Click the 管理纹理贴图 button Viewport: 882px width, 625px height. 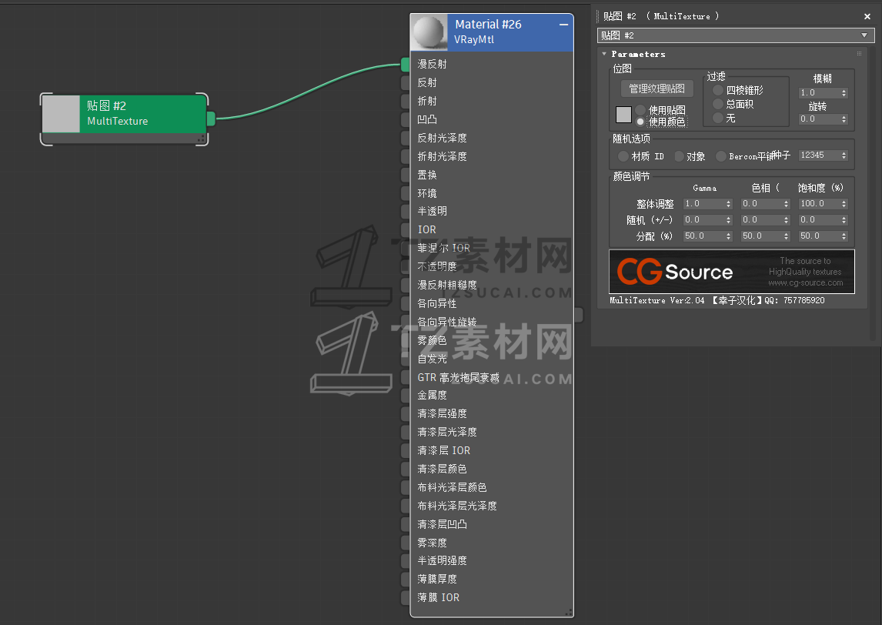click(x=657, y=89)
